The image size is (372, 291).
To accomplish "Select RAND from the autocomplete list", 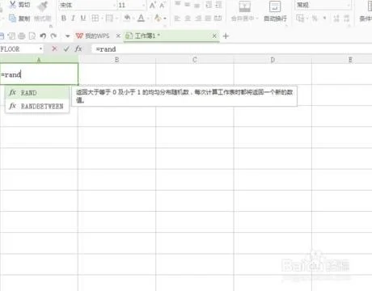I will coord(37,93).
